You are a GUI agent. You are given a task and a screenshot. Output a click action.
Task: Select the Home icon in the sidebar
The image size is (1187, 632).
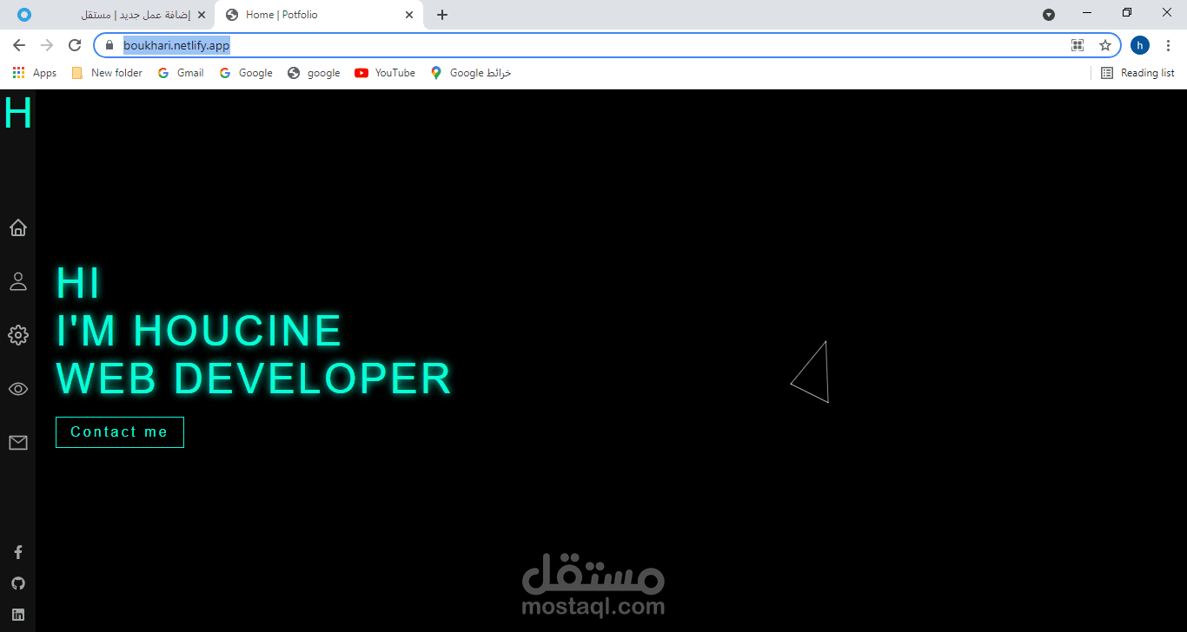pyautogui.click(x=18, y=227)
